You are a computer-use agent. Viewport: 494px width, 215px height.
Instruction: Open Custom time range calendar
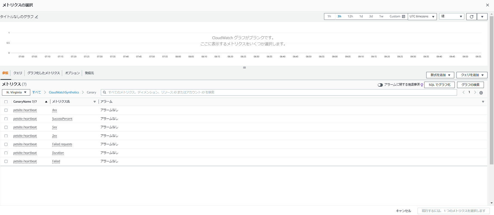397,16
